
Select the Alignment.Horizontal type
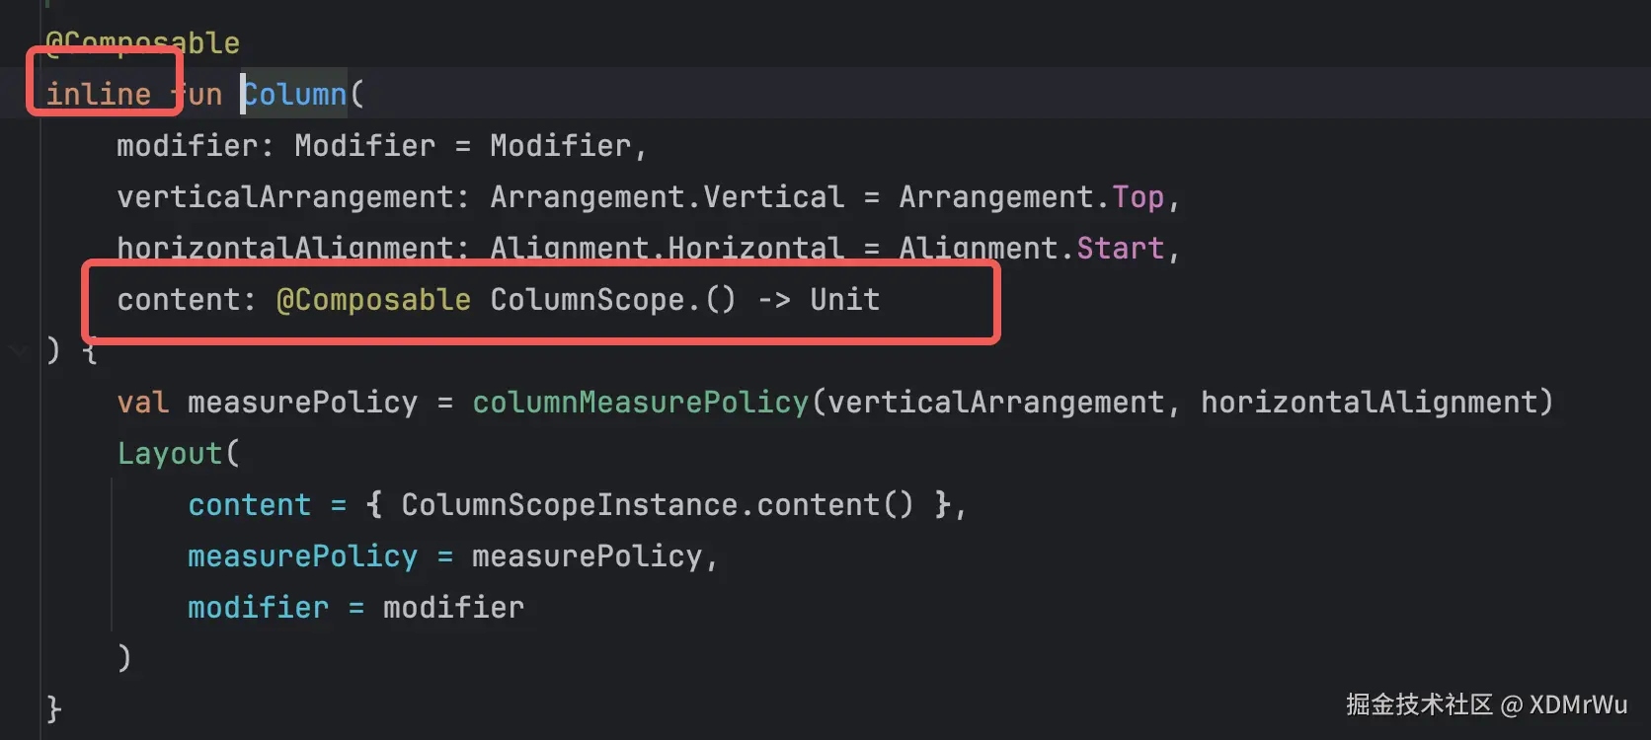668,249
